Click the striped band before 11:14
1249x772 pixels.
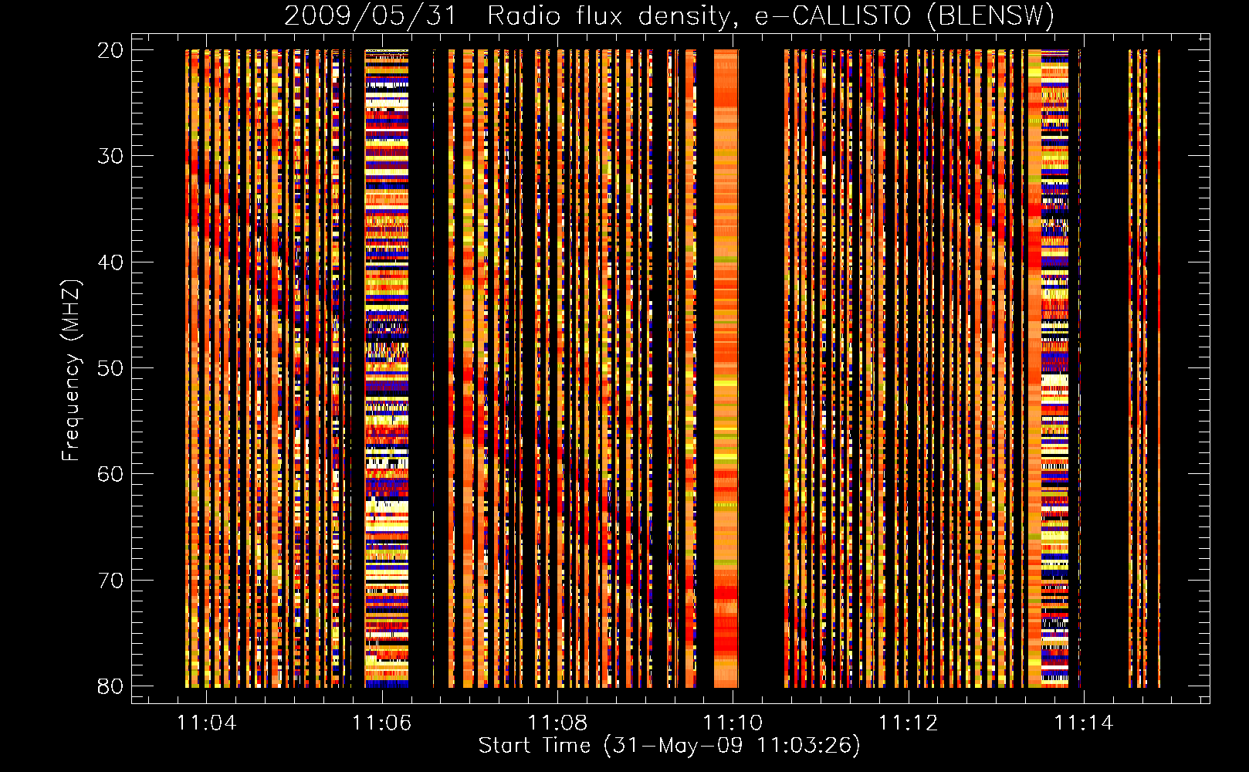(x=1054, y=368)
